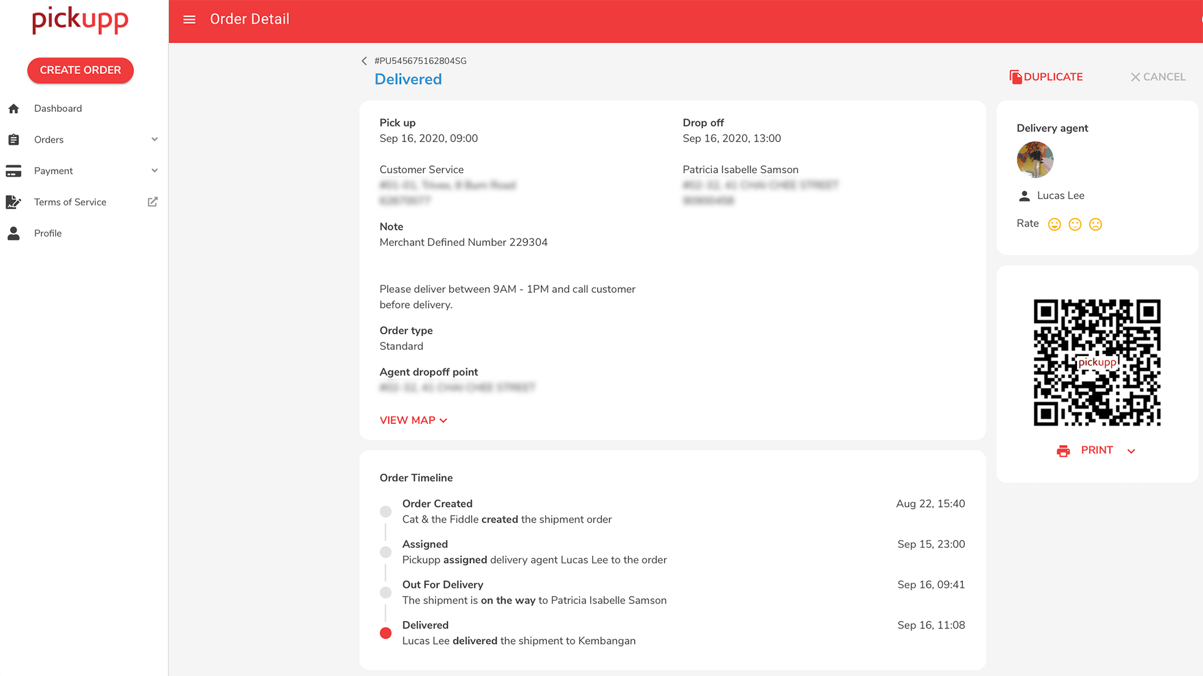Click agent name Lucas Lee
Viewport: 1203px width, 676px height.
[x=1061, y=195]
